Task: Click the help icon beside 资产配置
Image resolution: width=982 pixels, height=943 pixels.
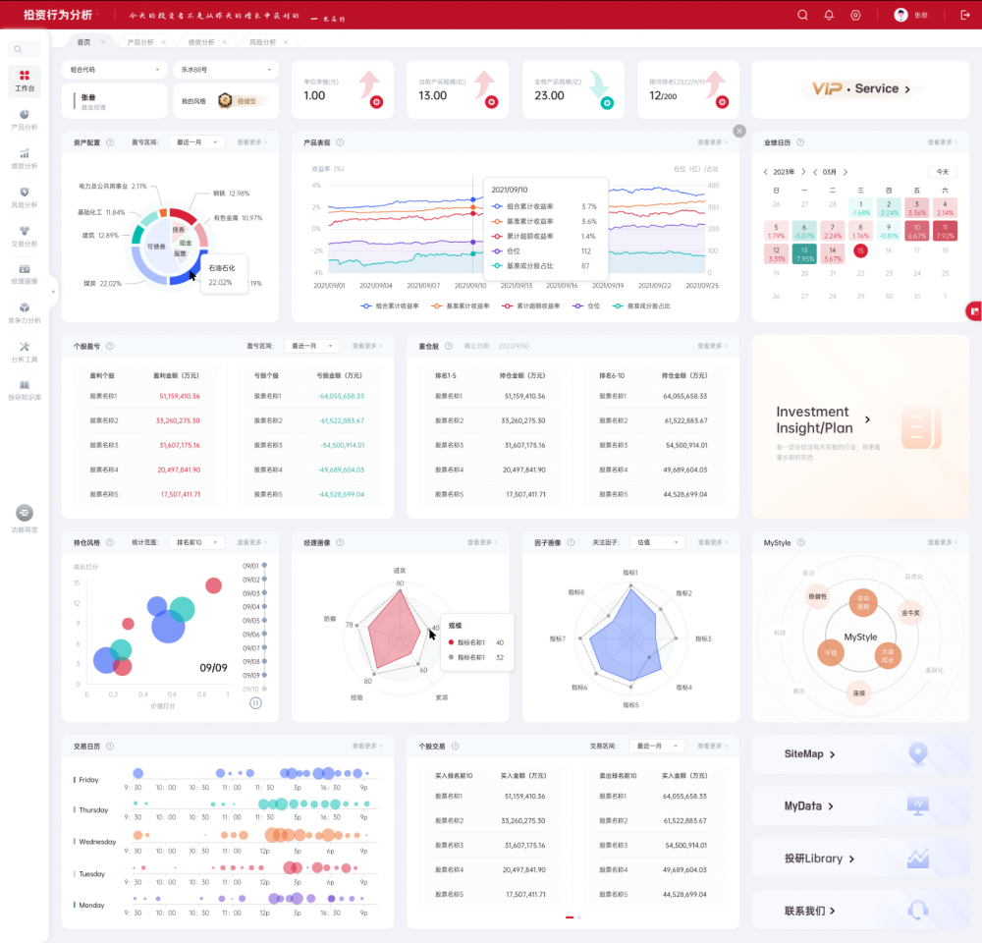Action: [x=109, y=142]
